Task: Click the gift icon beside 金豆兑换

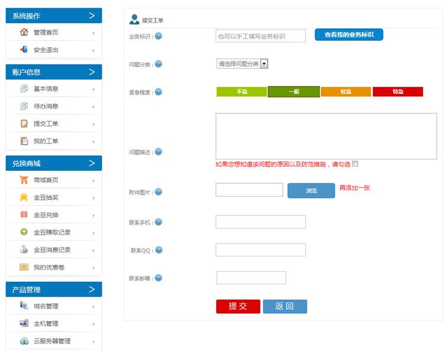Action: pyautogui.click(x=24, y=214)
